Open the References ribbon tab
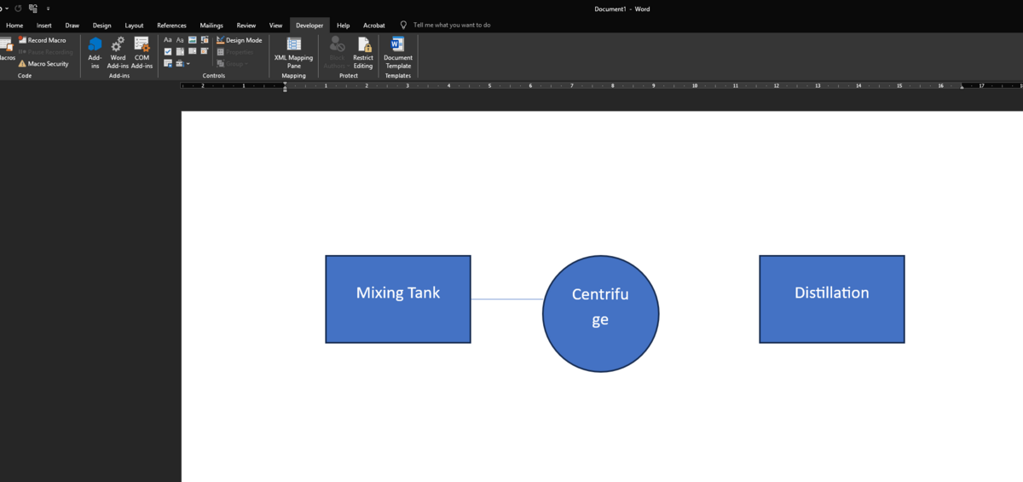Image resolution: width=1023 pixels, height=482 pixels. point(171,26)
